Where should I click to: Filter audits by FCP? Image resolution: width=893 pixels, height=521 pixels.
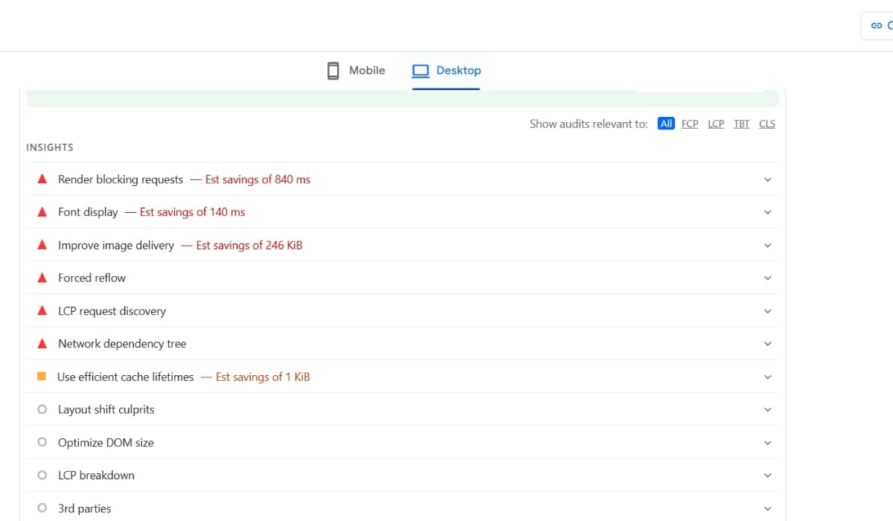690,124
